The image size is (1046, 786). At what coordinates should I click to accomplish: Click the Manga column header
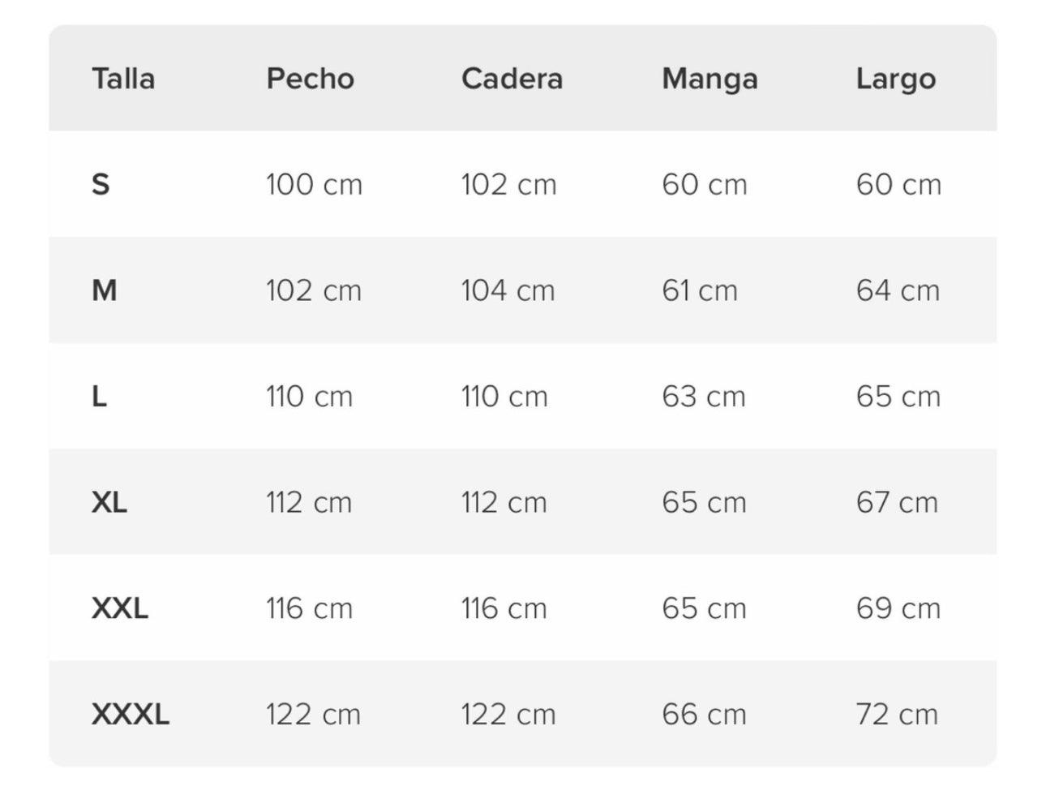click(709, 79)
